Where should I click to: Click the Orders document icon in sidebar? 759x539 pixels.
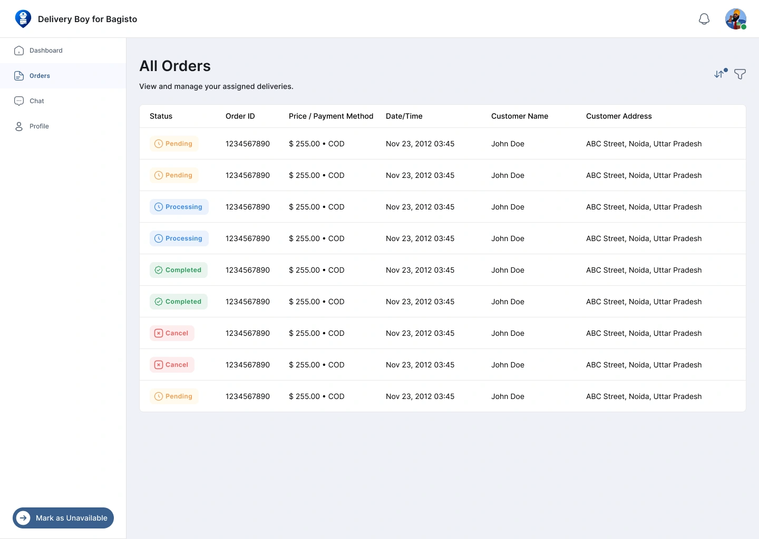tap(19, 76)
